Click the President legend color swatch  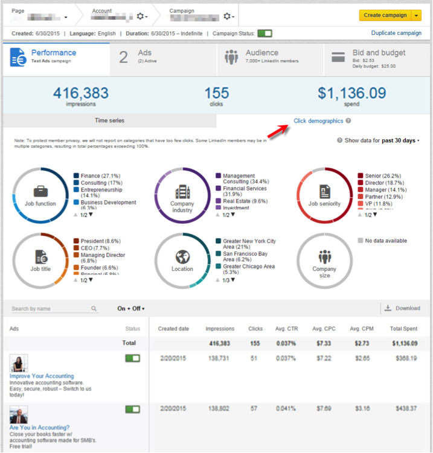[76, 241]
